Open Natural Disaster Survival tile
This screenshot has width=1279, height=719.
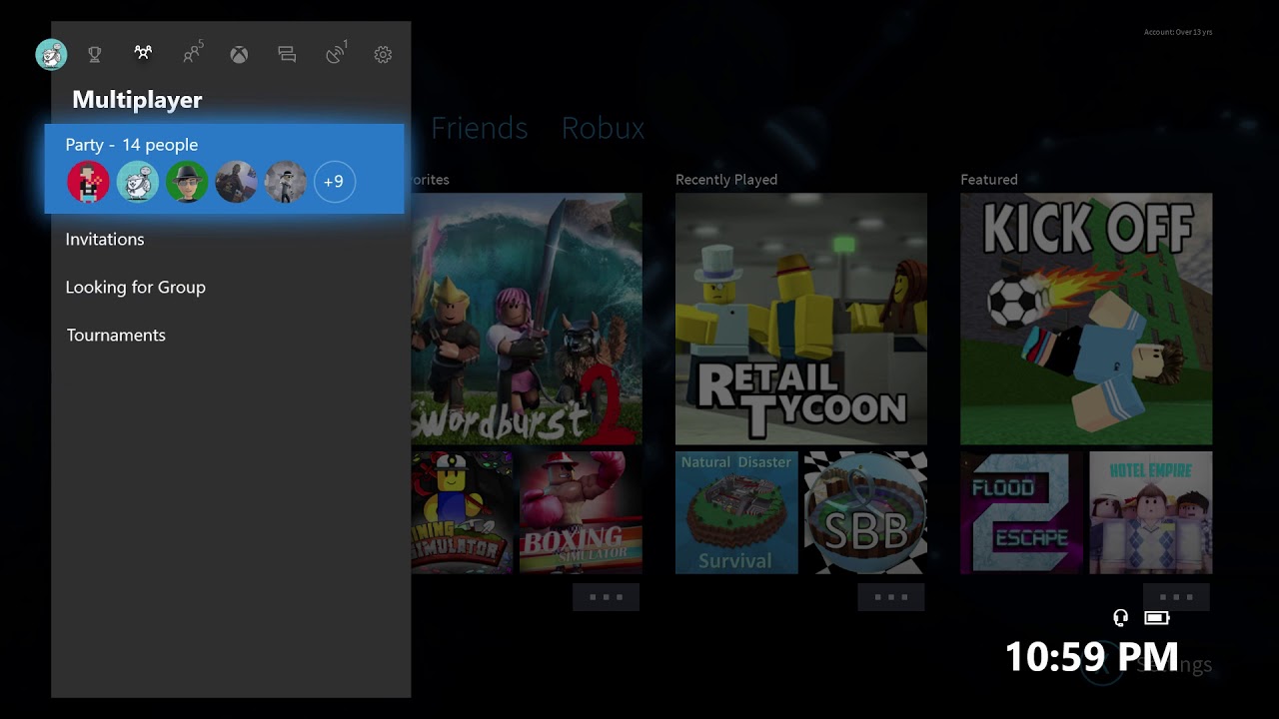coord(736,512)
